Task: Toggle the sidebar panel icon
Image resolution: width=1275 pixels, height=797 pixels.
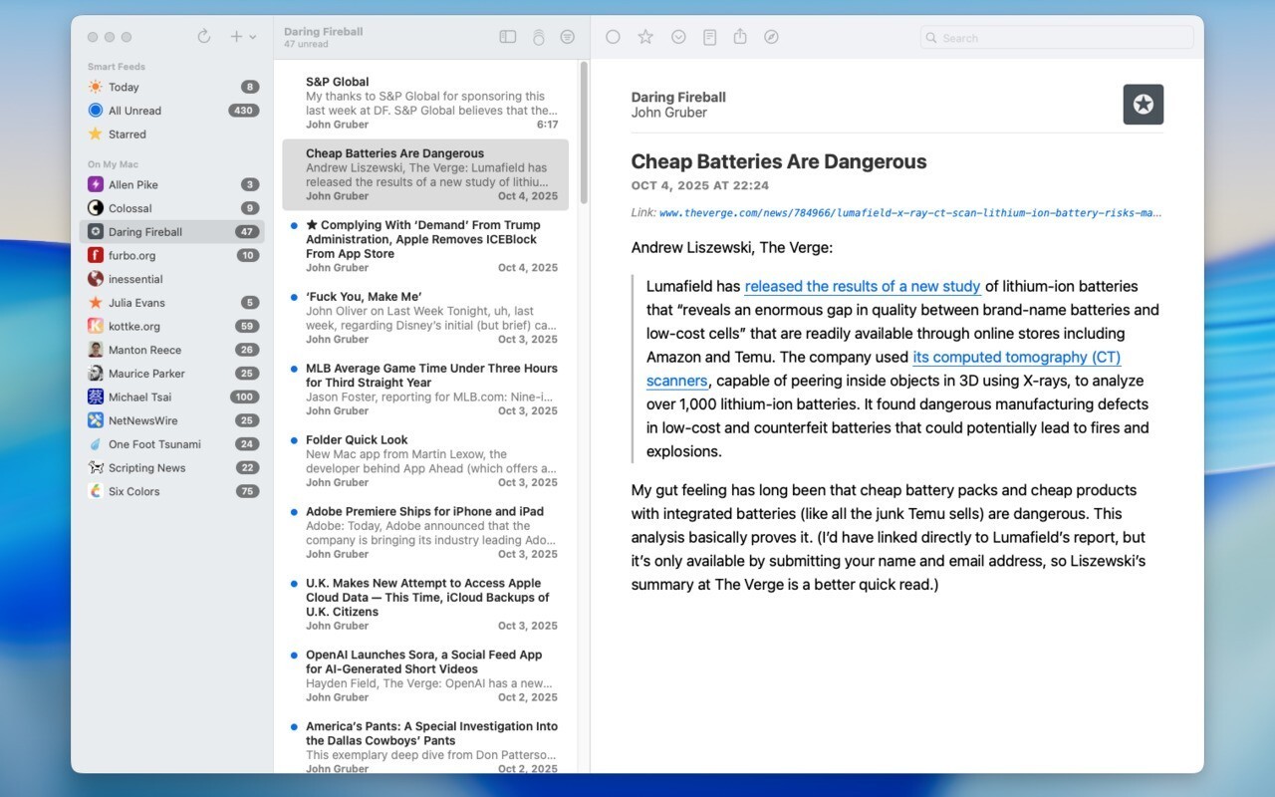Action: [508, 37]
